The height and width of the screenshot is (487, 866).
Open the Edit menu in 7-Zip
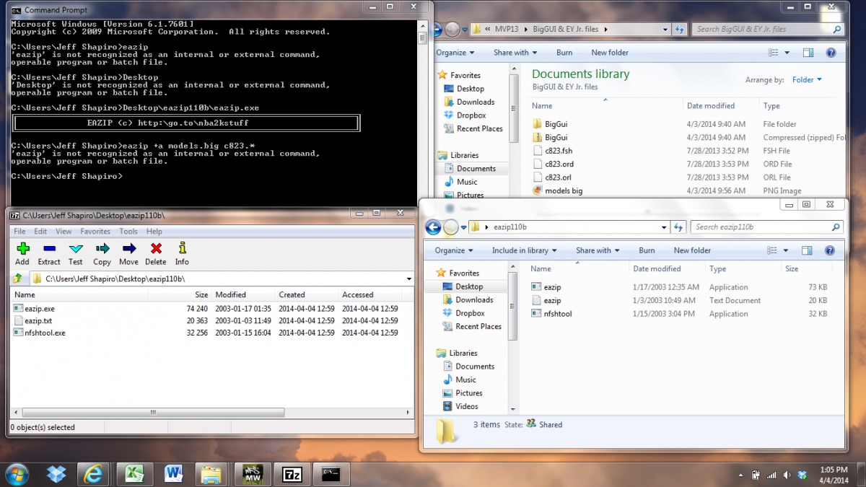click(x=40, y=232)
